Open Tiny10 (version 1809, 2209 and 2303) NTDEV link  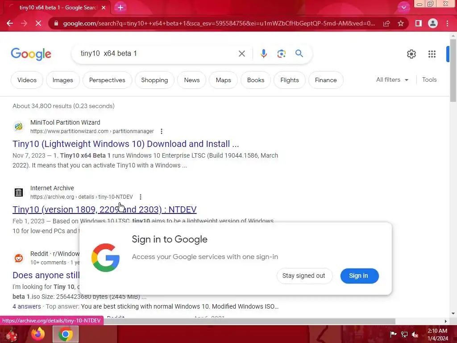pyautogui.click(x=104, y=209)
